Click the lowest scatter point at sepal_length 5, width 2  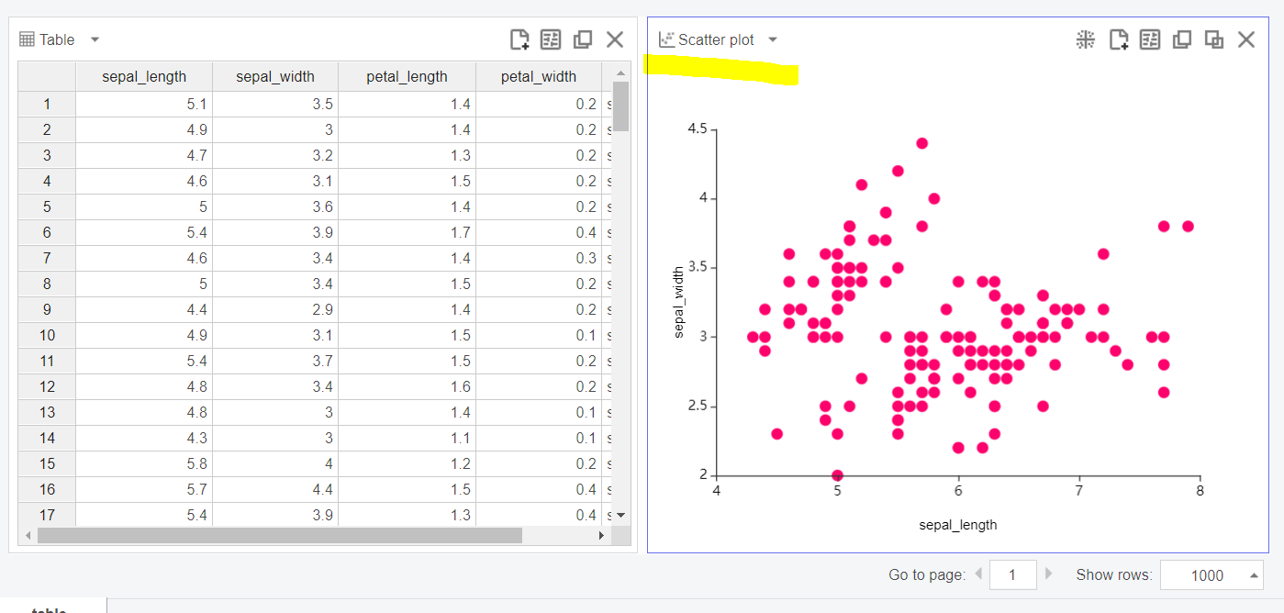pyautogui.click(x=837, y=475)
